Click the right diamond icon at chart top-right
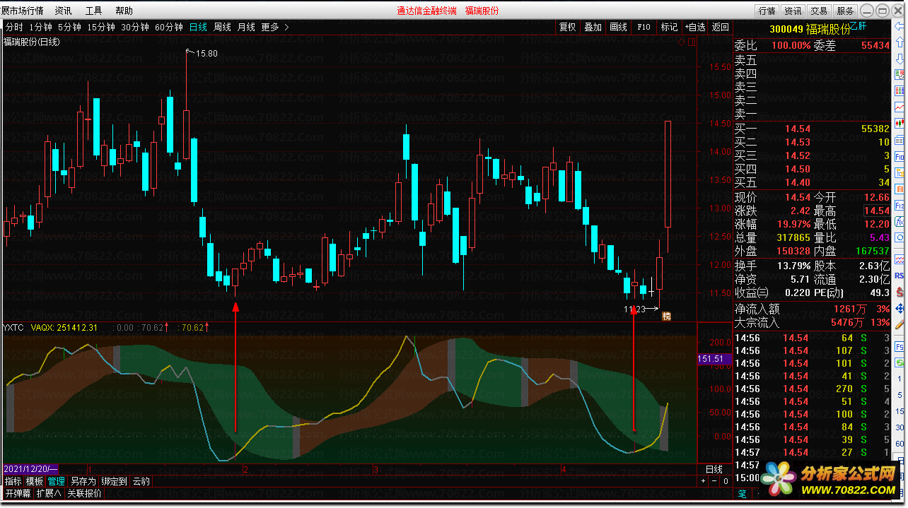Viewport: 908px width, 508px height. (692, 42)
